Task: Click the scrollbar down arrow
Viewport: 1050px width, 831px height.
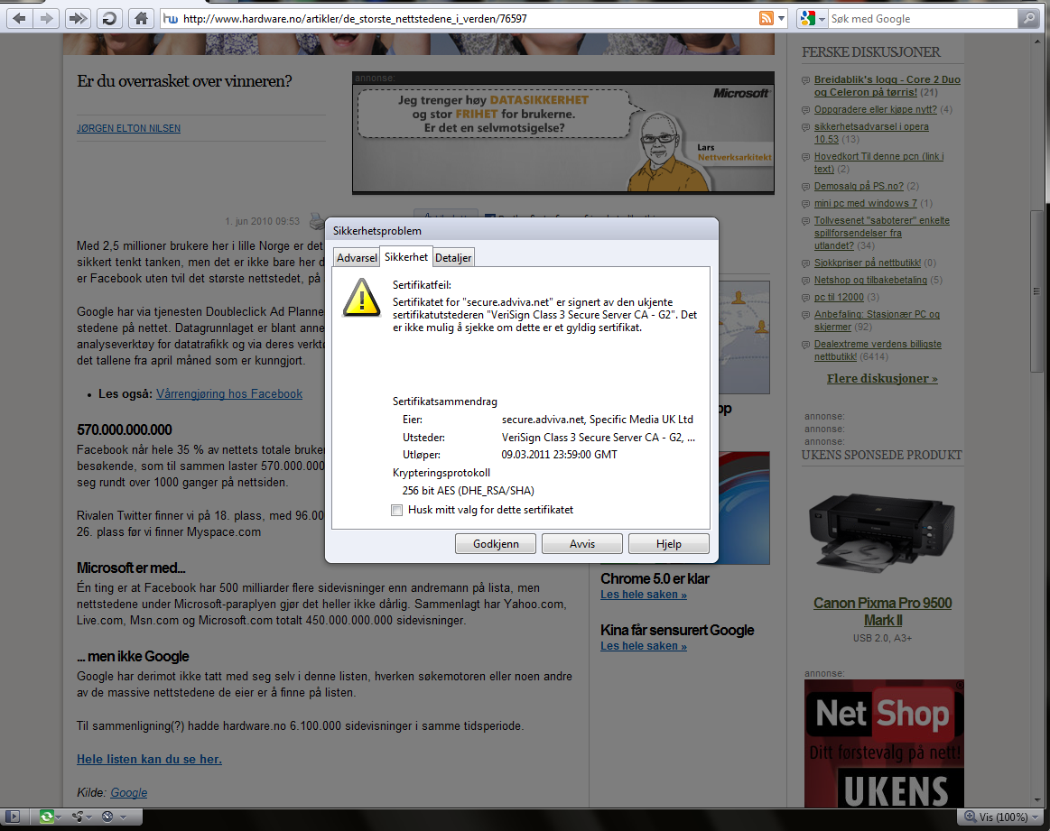Action: coord(1036,800)
